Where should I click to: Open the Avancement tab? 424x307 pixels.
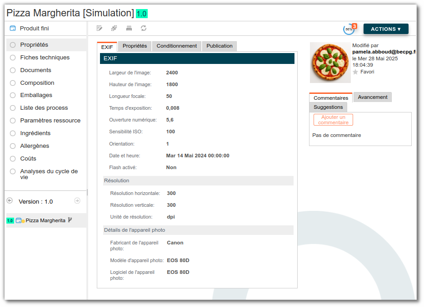(x=372, y=97)
